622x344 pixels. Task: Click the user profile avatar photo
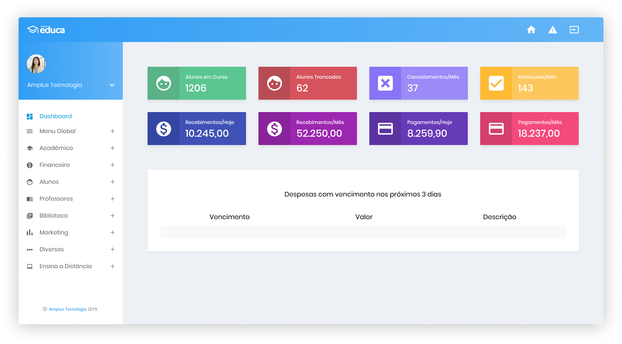[x=36, y=64]
